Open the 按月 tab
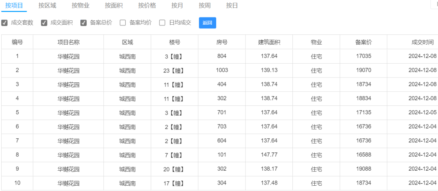The height and width of the screenshot is (191, 438). pyautogui.click(x=177, y=6)
